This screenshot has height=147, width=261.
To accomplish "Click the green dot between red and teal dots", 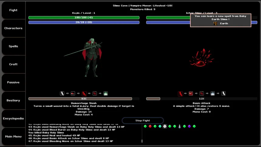I will [155, 126].
